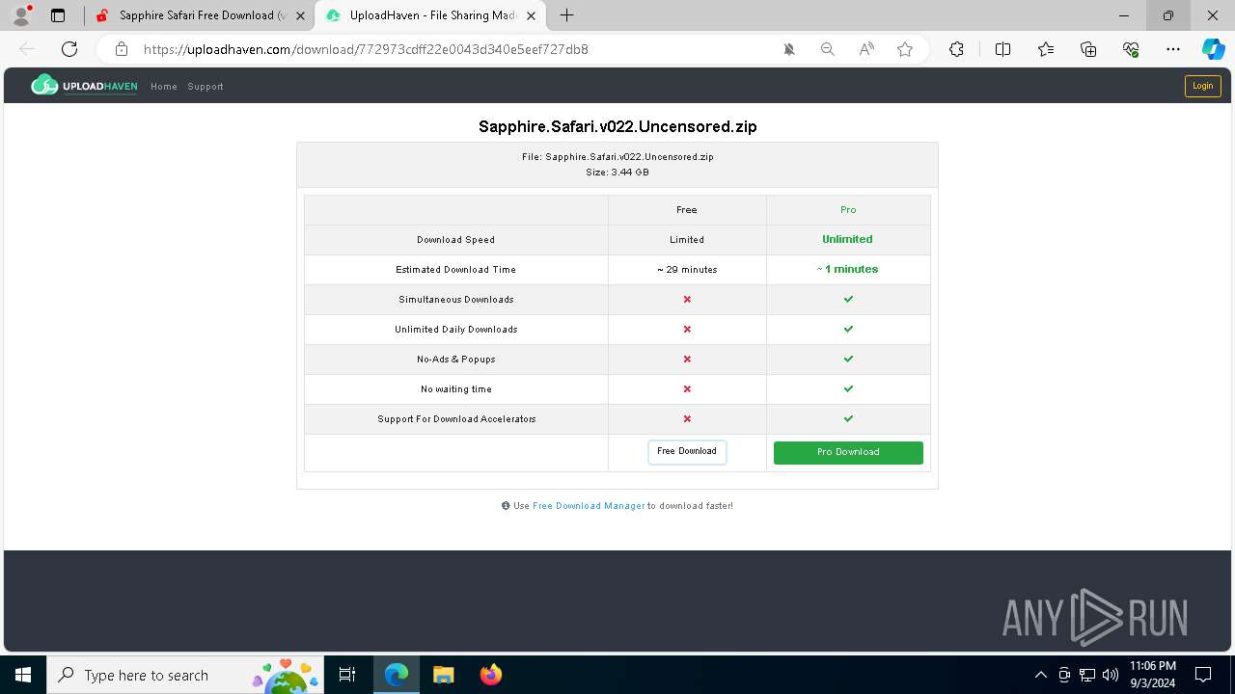Viewport: 1235px width, 694px height.
Task: Open Edge Settings and more menu
Action: coord(1173,49)
